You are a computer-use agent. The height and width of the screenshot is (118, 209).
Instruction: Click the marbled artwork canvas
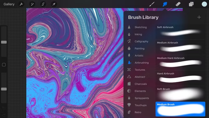coord(75,63)
